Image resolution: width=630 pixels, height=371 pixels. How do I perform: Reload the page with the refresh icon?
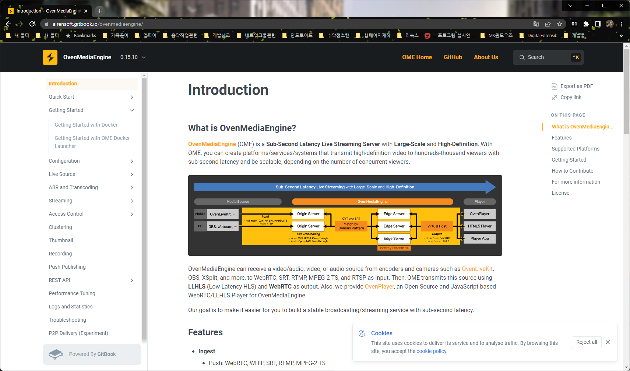tap(32, 24)
